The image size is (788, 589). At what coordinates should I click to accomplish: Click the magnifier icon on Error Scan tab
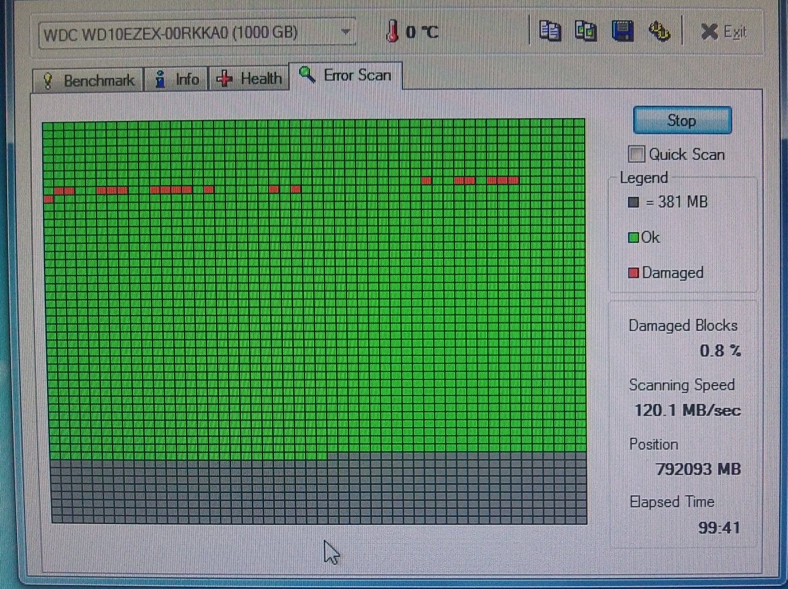coord(307,74)
